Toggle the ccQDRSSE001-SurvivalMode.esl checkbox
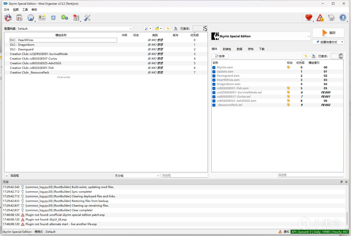Viewport: 351px width, 236px height. (x=214, y=93)
